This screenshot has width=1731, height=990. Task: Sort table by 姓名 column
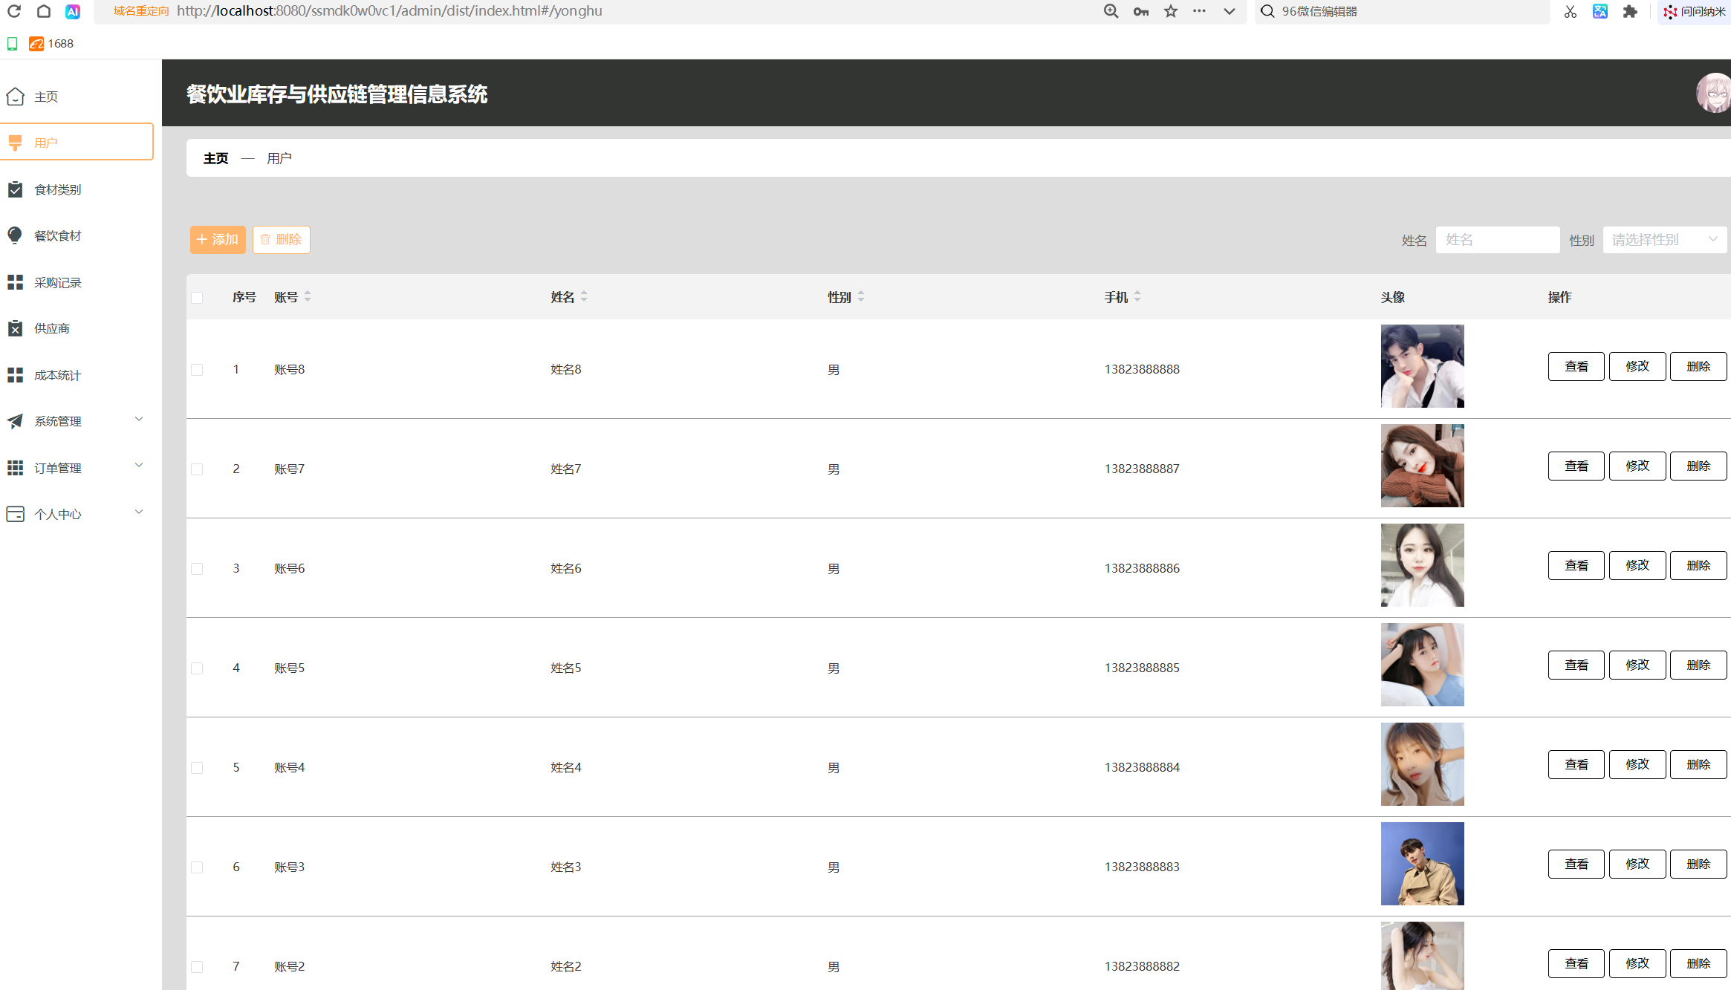[x=584, y=297]
